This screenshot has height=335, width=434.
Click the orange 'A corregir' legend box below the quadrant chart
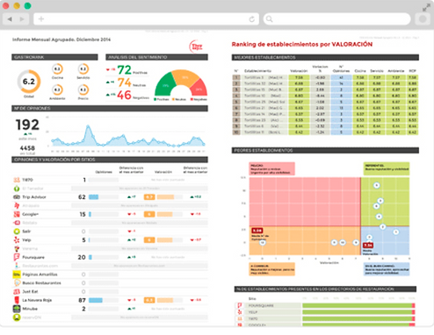click(x=272, y=269)
